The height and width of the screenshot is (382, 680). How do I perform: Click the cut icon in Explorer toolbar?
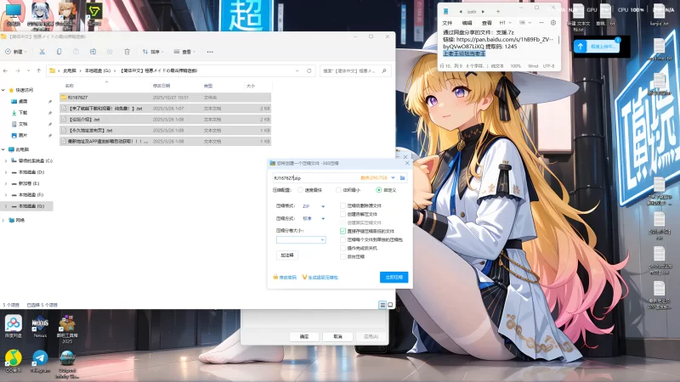41,52
